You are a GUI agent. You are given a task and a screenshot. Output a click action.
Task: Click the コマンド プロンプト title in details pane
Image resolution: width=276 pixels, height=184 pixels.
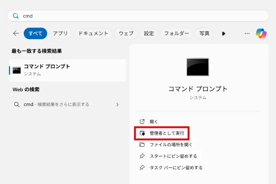(x=198, y=89)
